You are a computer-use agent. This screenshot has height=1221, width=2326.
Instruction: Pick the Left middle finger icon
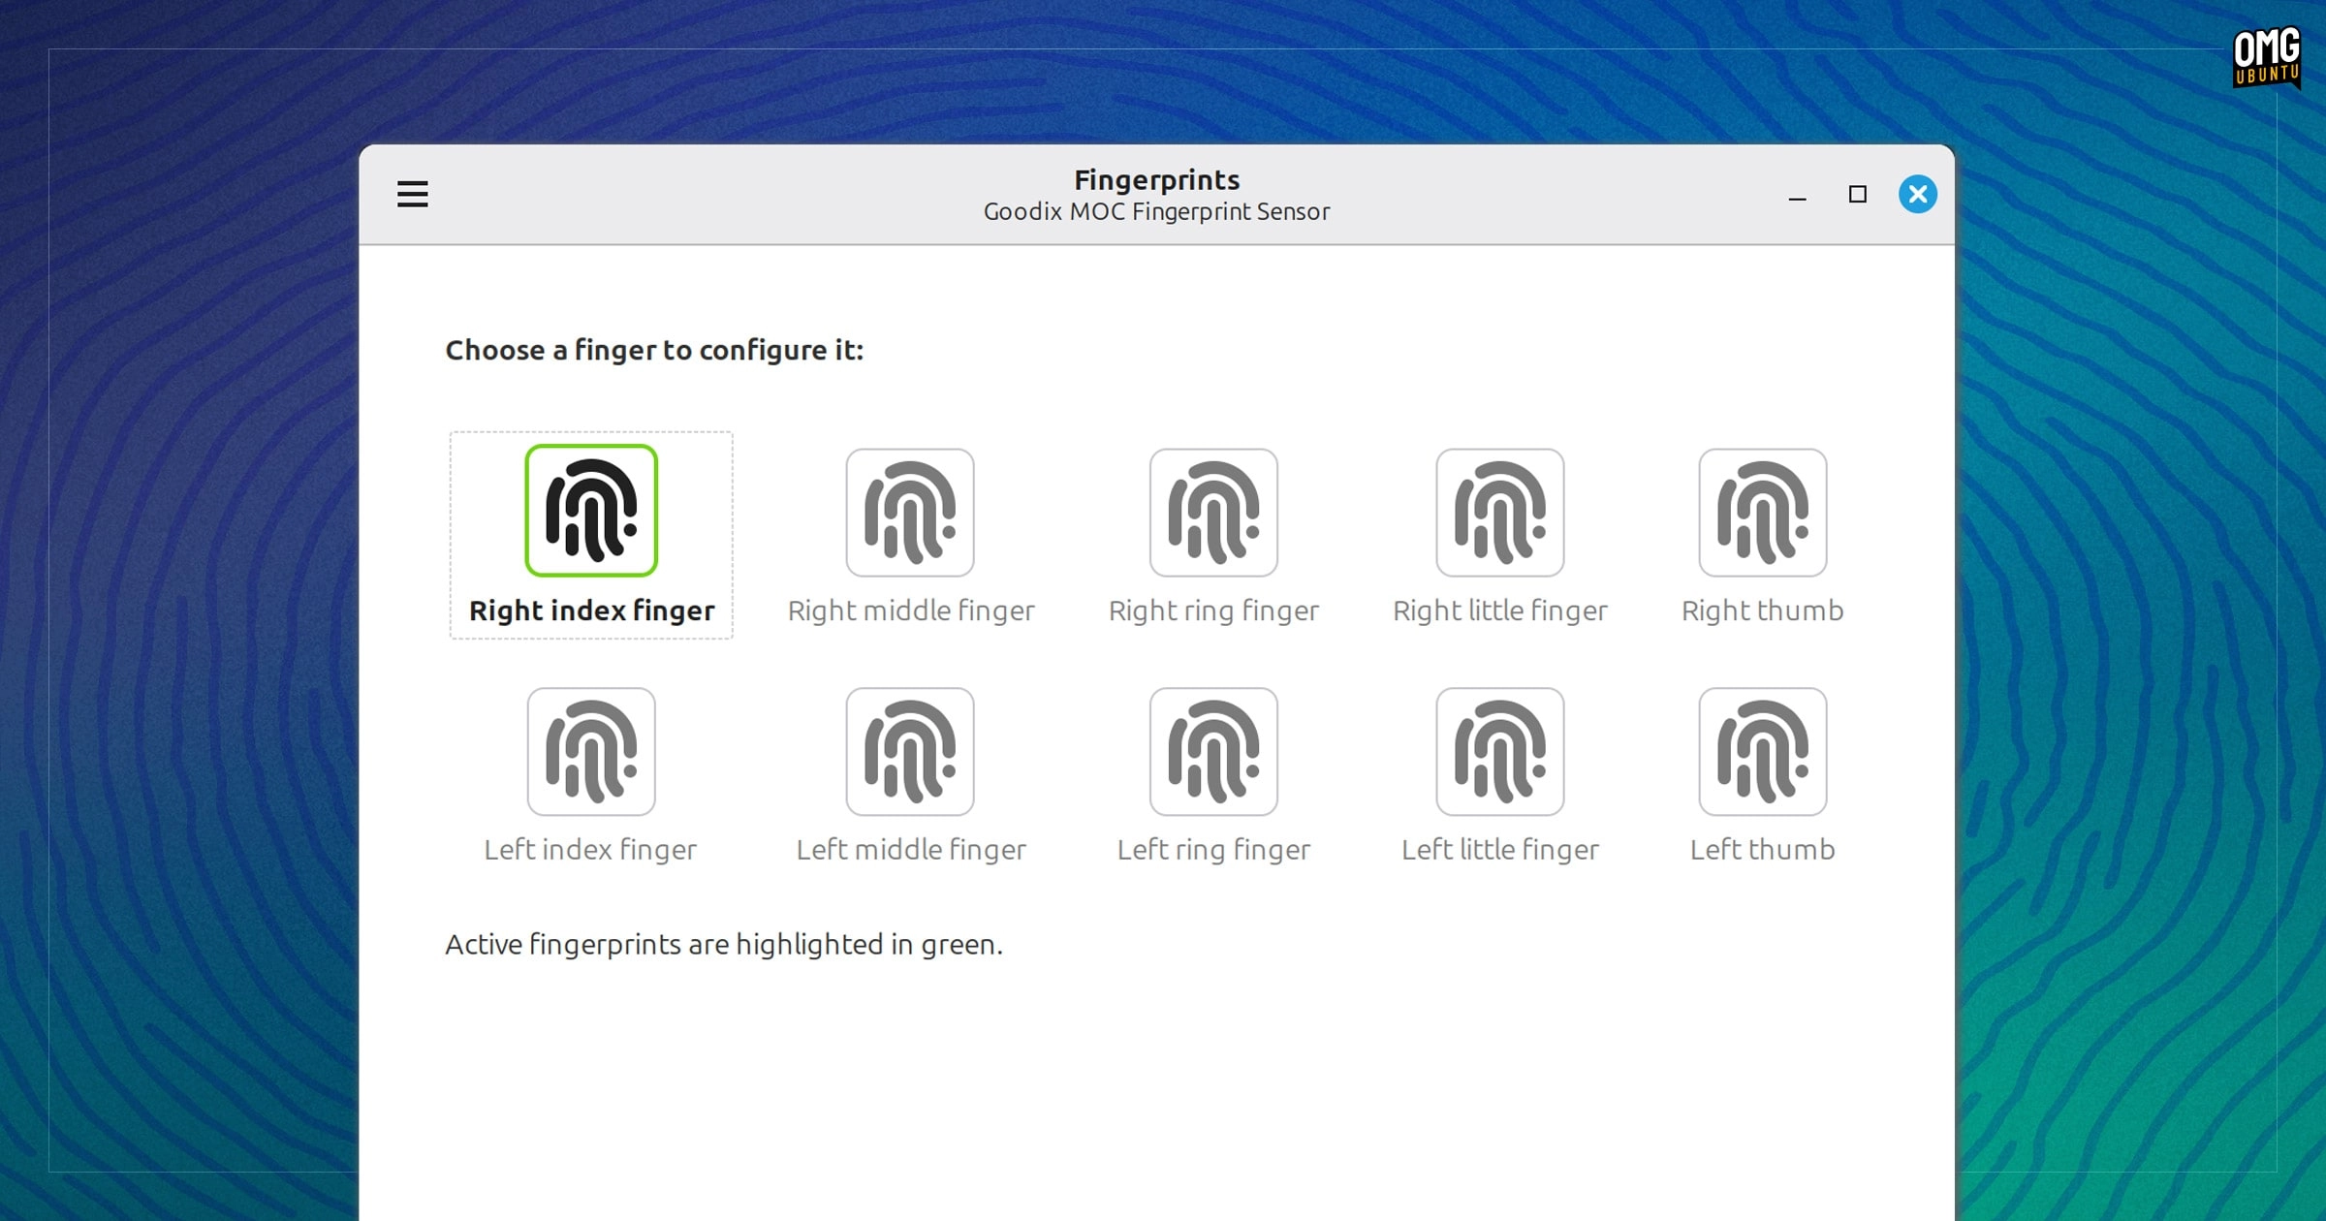click(x=910, y=752)
